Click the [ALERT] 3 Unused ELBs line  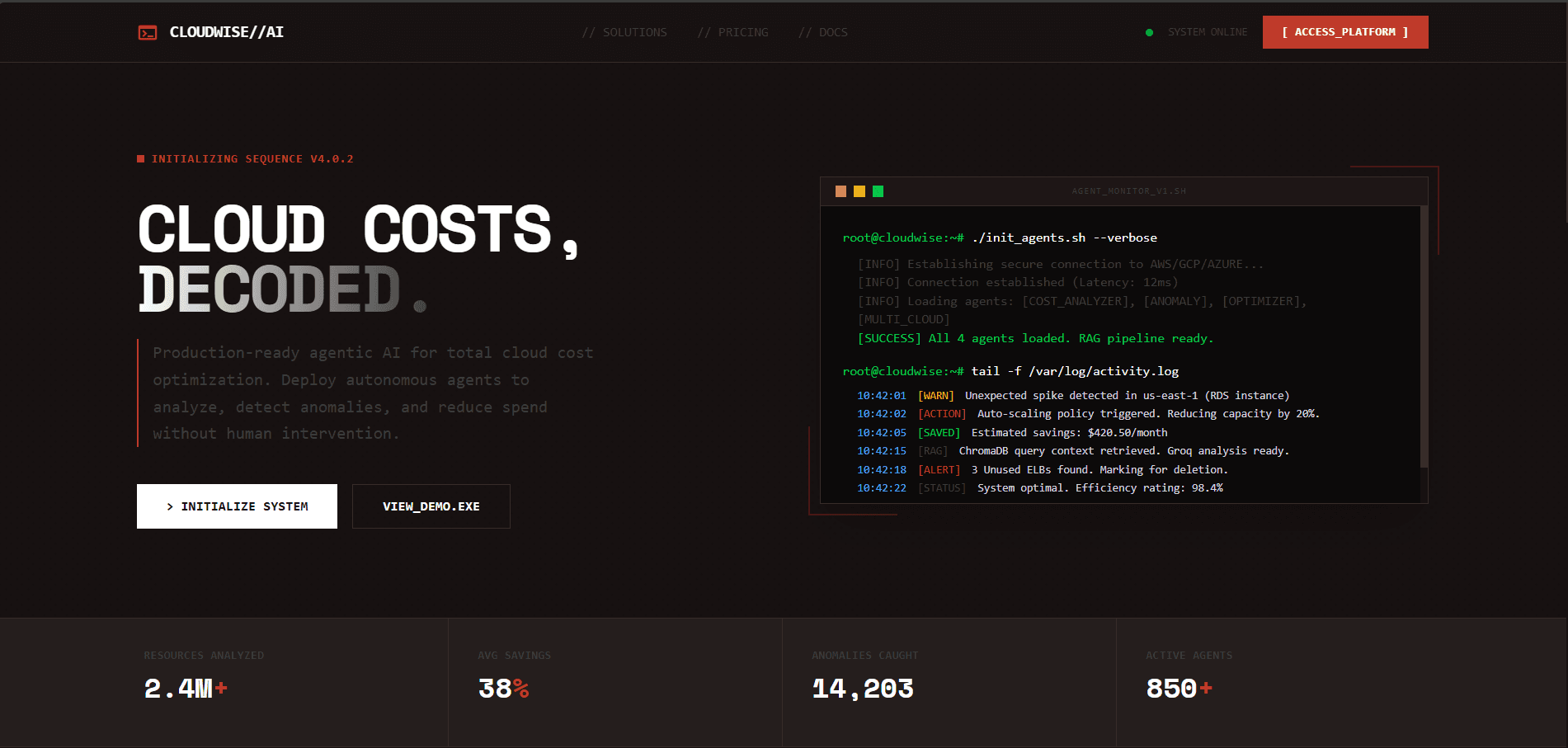pyautogui.click(x=1042, y=470)
